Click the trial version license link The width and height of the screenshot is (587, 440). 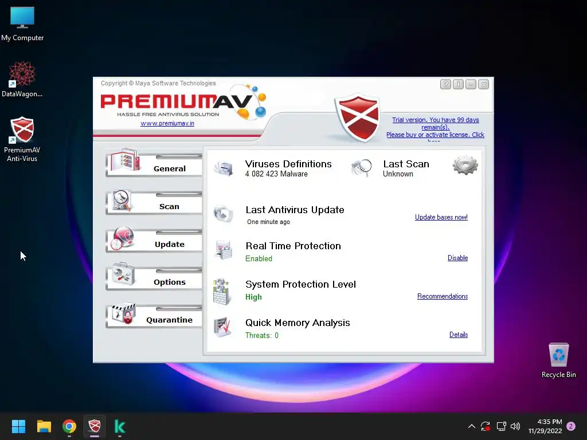tap(436, 128)
